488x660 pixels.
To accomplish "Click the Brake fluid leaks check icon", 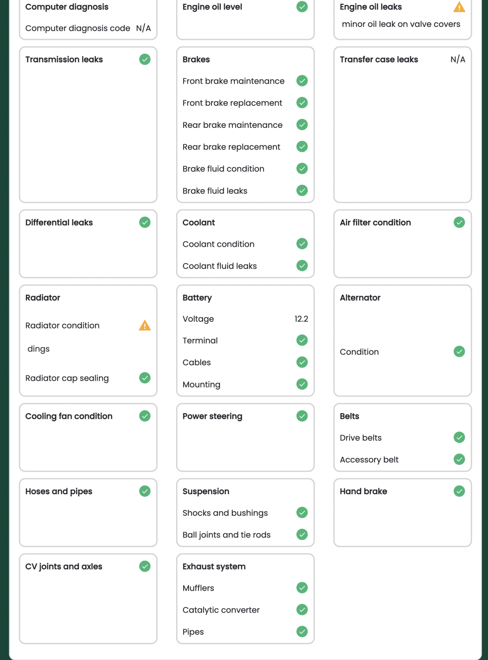I will pyautogui.click(x=302, y=191).
